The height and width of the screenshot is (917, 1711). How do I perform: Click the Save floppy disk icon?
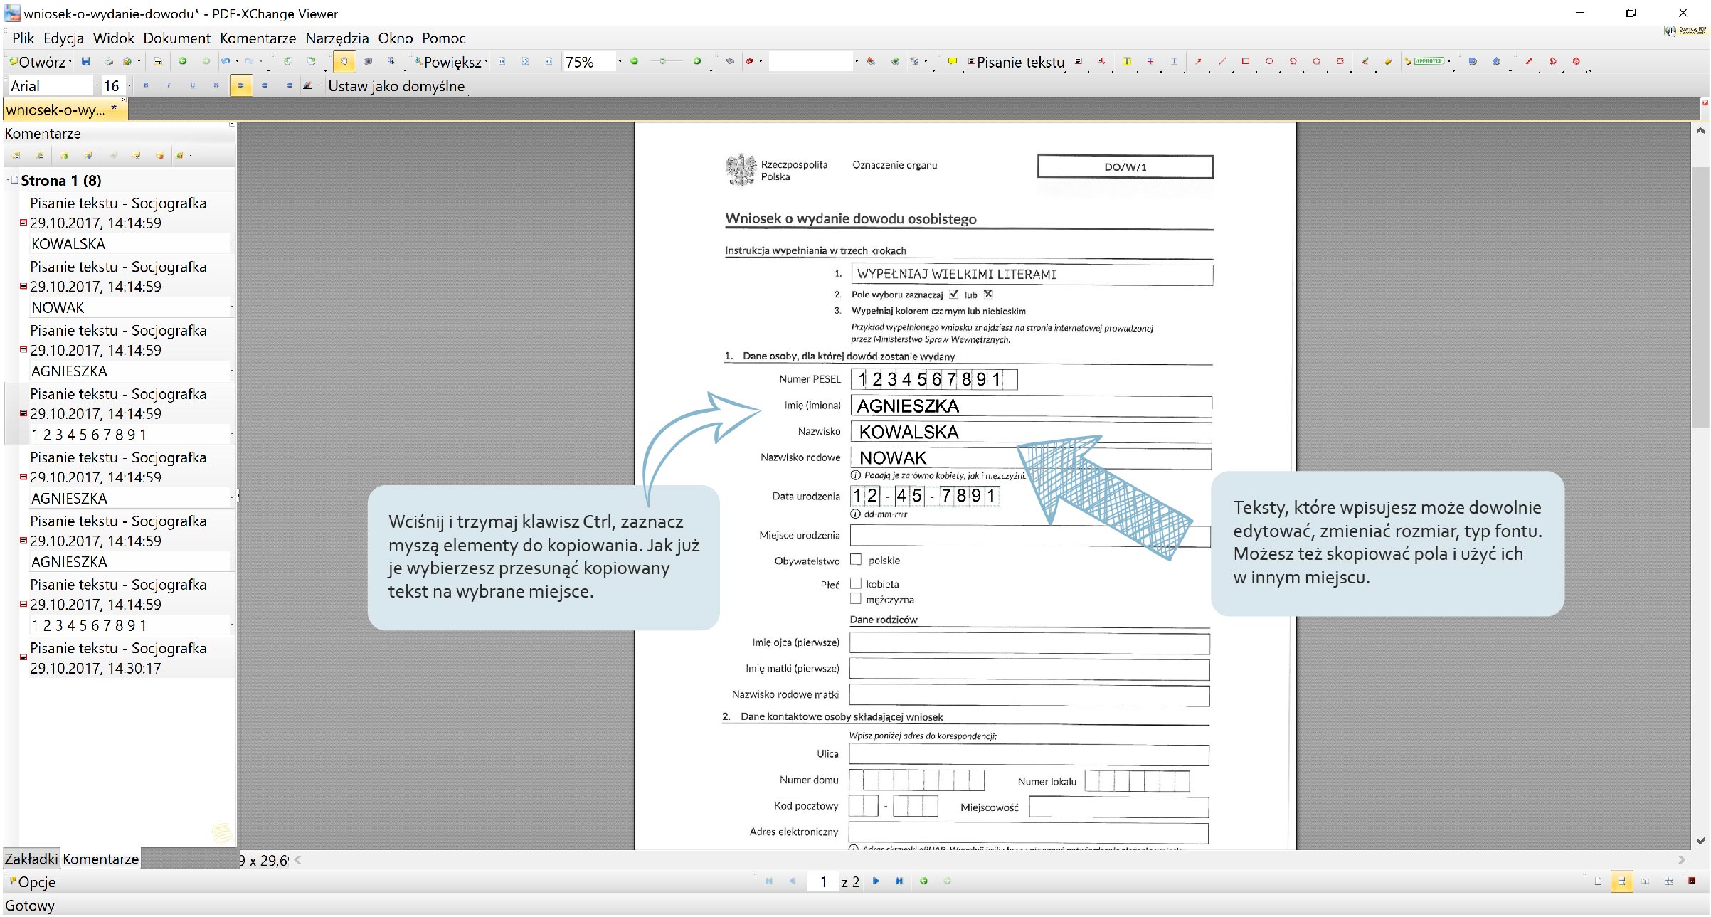tap(85, 62)
